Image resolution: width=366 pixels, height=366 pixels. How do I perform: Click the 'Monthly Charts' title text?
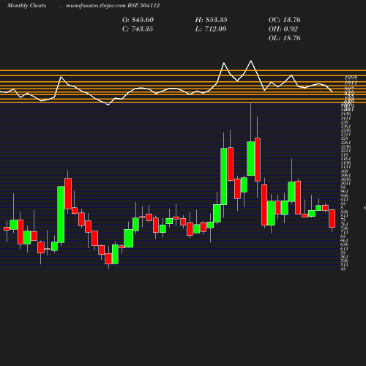pos(26,5)
